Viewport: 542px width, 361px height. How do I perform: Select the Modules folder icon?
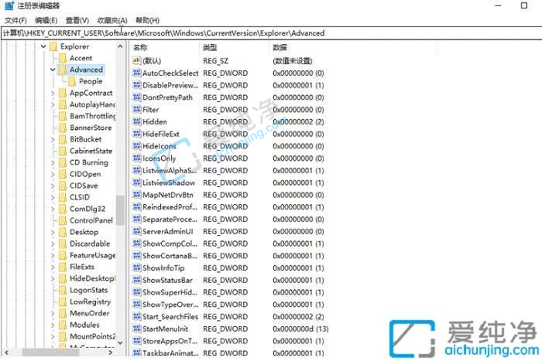pos(63,325)
